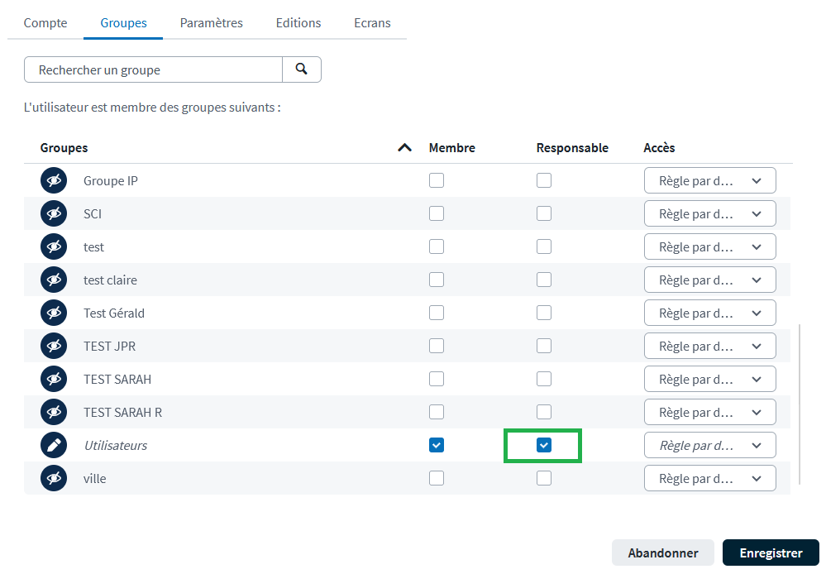Viewport: 826px width, 574px height.
Task: Click the eye icon beside Groupe IP
Action: pyautogui.click(x=54, y=180)
